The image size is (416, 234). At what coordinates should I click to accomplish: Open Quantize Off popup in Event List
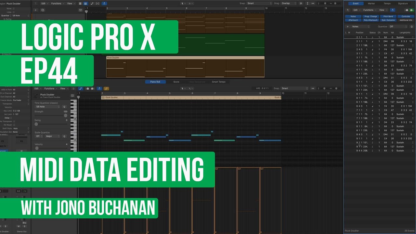click(x=398, y=27)
